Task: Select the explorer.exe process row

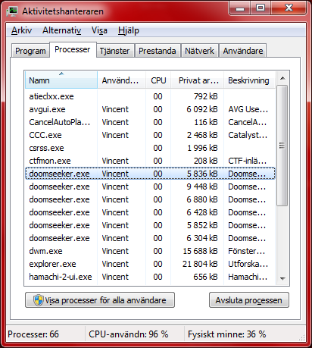Action: point(150,264)
